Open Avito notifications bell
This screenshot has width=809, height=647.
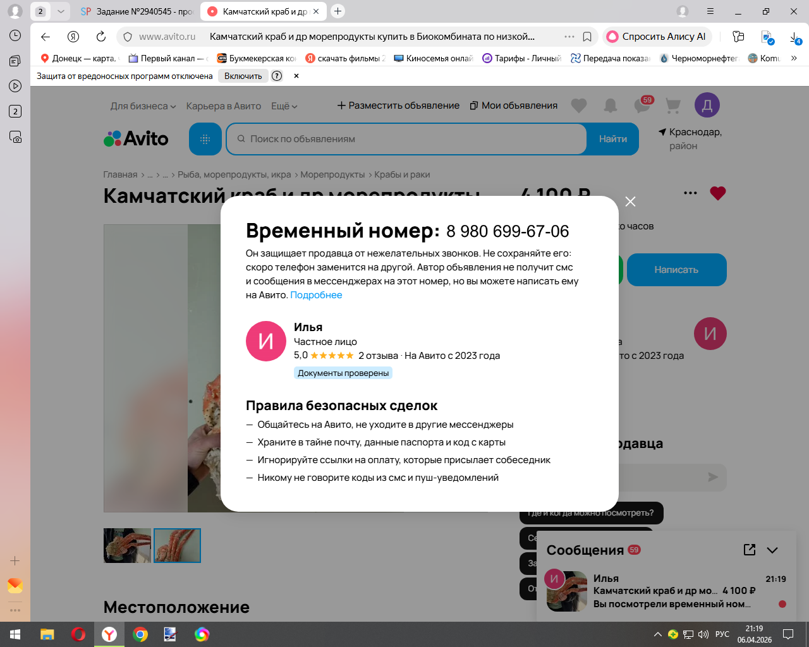(610, 106)
